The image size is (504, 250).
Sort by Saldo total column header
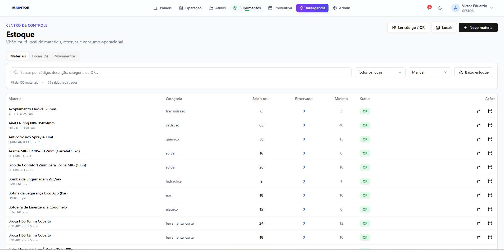pos(261,99)
